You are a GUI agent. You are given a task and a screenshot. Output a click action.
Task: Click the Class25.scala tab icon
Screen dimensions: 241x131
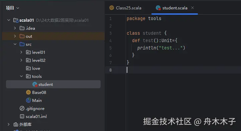pyautogui.click(x=112, y=8)
